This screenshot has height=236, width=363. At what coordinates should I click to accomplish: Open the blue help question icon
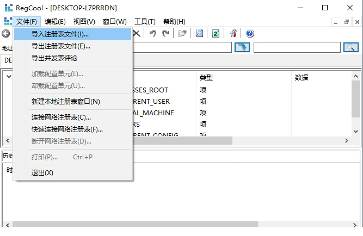(x=250, y=34)
